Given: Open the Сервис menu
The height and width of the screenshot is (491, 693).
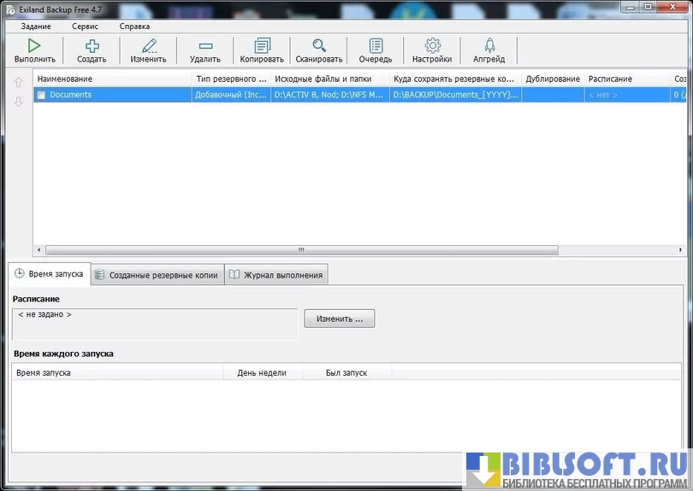Looking at the screenshot, I should click(x=85, y=26).
